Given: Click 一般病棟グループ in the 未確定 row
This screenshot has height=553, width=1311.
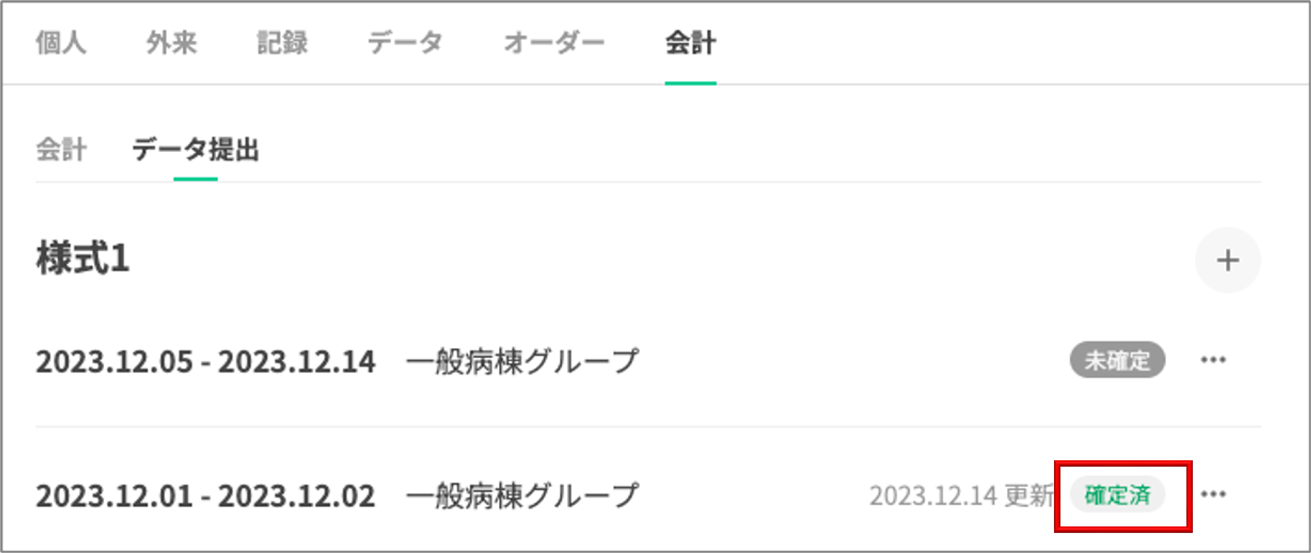Looking at the screenshot, I should 522,362.
